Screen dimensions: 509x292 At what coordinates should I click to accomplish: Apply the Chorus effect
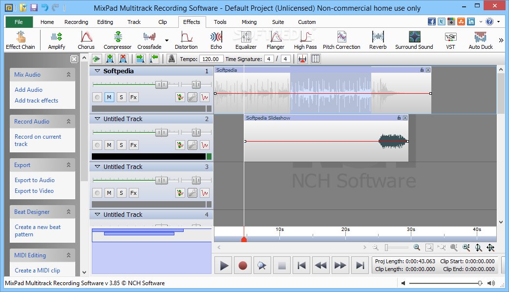(86, 40)
